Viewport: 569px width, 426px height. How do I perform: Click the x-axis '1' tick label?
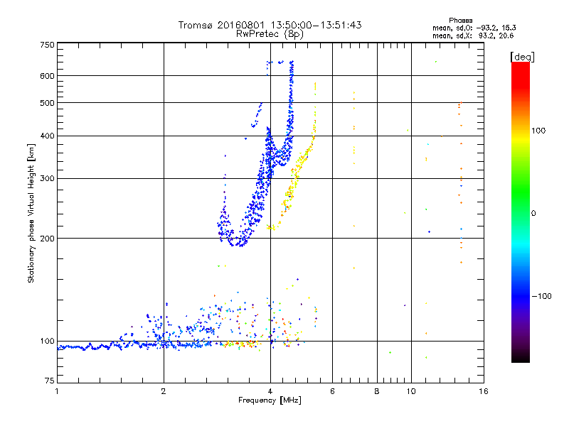(x=57, y=391)
